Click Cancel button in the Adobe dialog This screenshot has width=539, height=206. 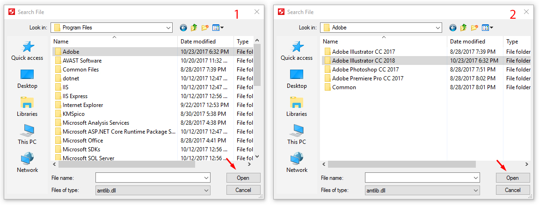(x=512, y=190)
